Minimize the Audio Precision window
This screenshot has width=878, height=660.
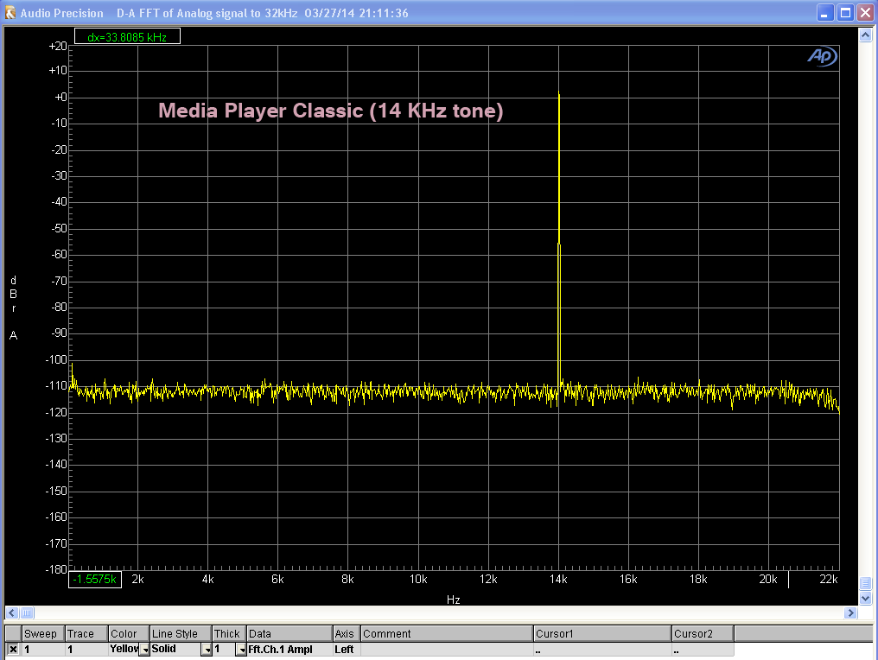[827, 13]
